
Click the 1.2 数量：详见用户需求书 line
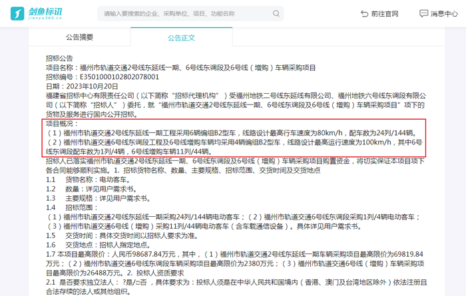click(x=91, y=189)
